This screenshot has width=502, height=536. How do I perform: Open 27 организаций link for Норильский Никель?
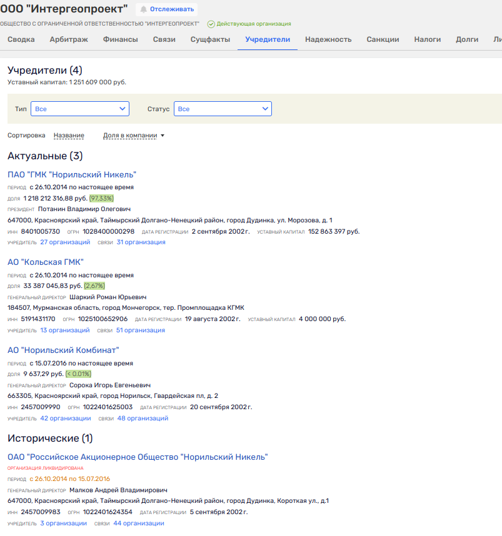[x=65, y=242]
